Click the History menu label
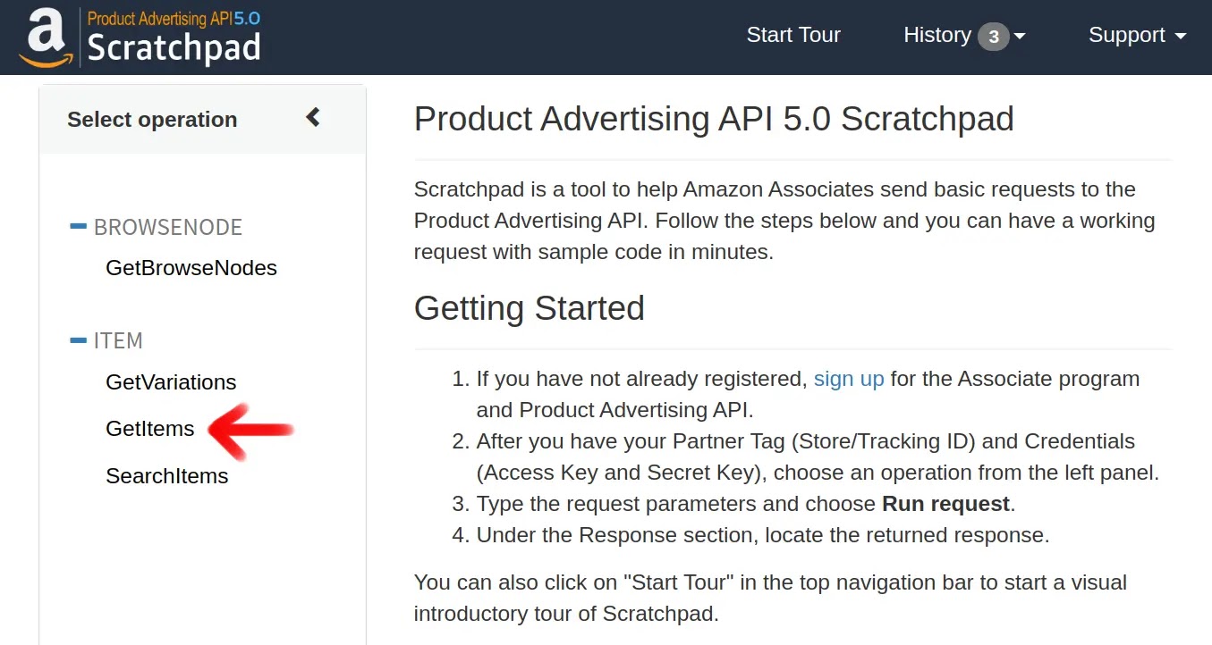The width and height of the screenshot is (1212, 645). click(937, 35)
